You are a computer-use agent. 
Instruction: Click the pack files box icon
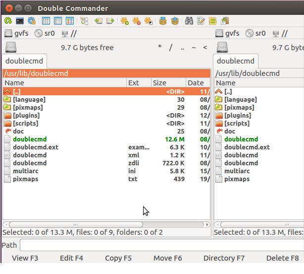(x=163, y=21)
